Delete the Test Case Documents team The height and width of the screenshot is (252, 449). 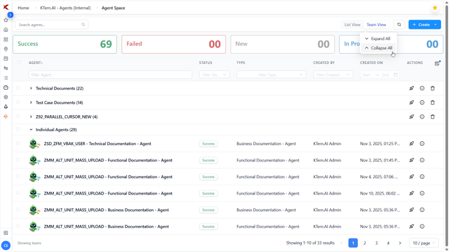click(x=433, y=102)
